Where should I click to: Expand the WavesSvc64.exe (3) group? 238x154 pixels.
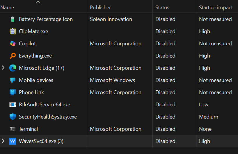click(x=3, y=141)
